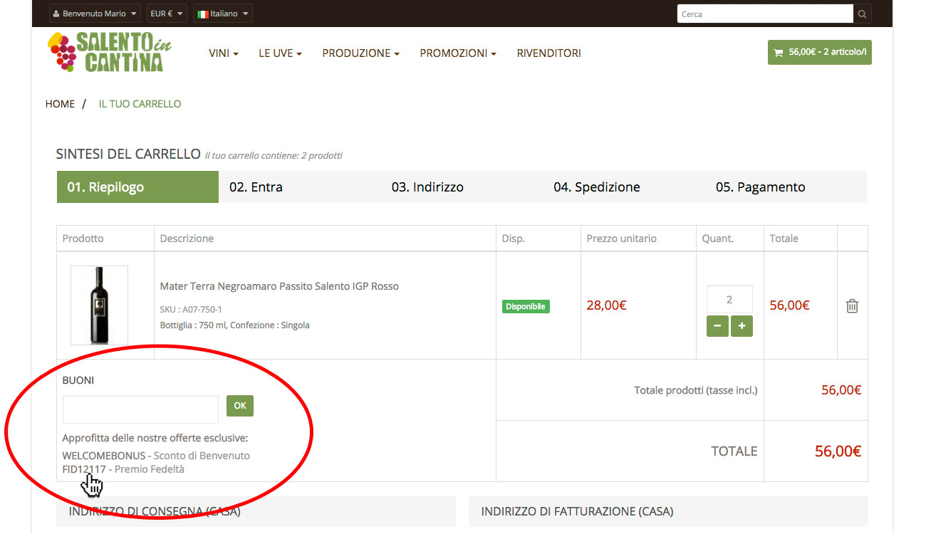Image resolution: width=926 pixels, height=534 pixels.
Task: Decrease quantity with the minus button
Action: (717, 326)
